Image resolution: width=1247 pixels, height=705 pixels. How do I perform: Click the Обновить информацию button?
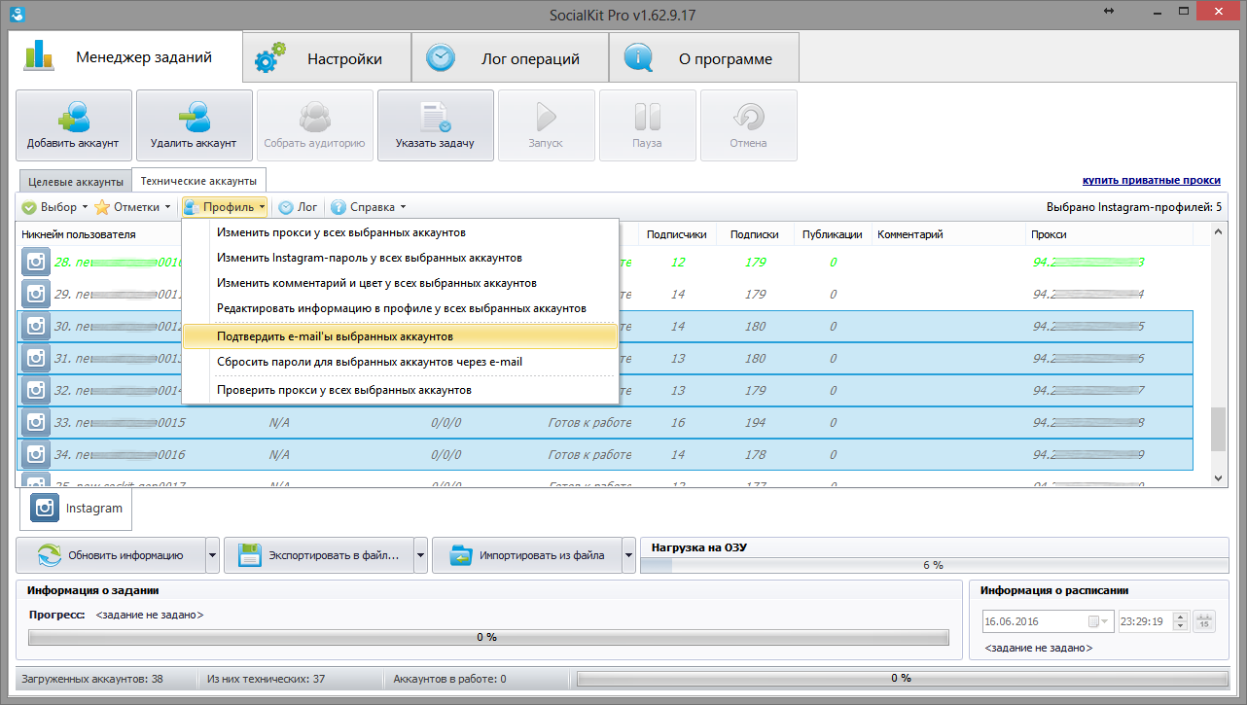point(110,556)
